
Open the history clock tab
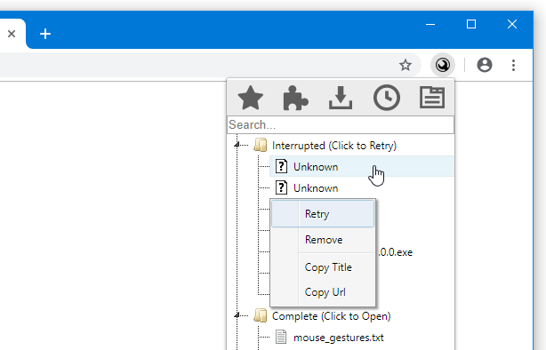387,98
